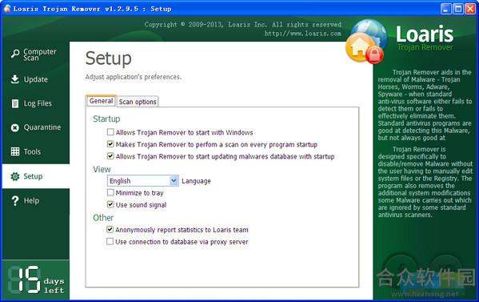Click the Setup gear icon
Image resolution: width=479 pixels, height=302 pixels.
[x=14, y=176]
